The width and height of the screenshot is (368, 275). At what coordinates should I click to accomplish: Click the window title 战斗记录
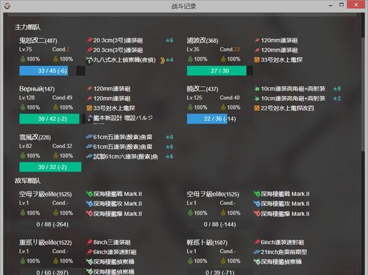point(184,6)
